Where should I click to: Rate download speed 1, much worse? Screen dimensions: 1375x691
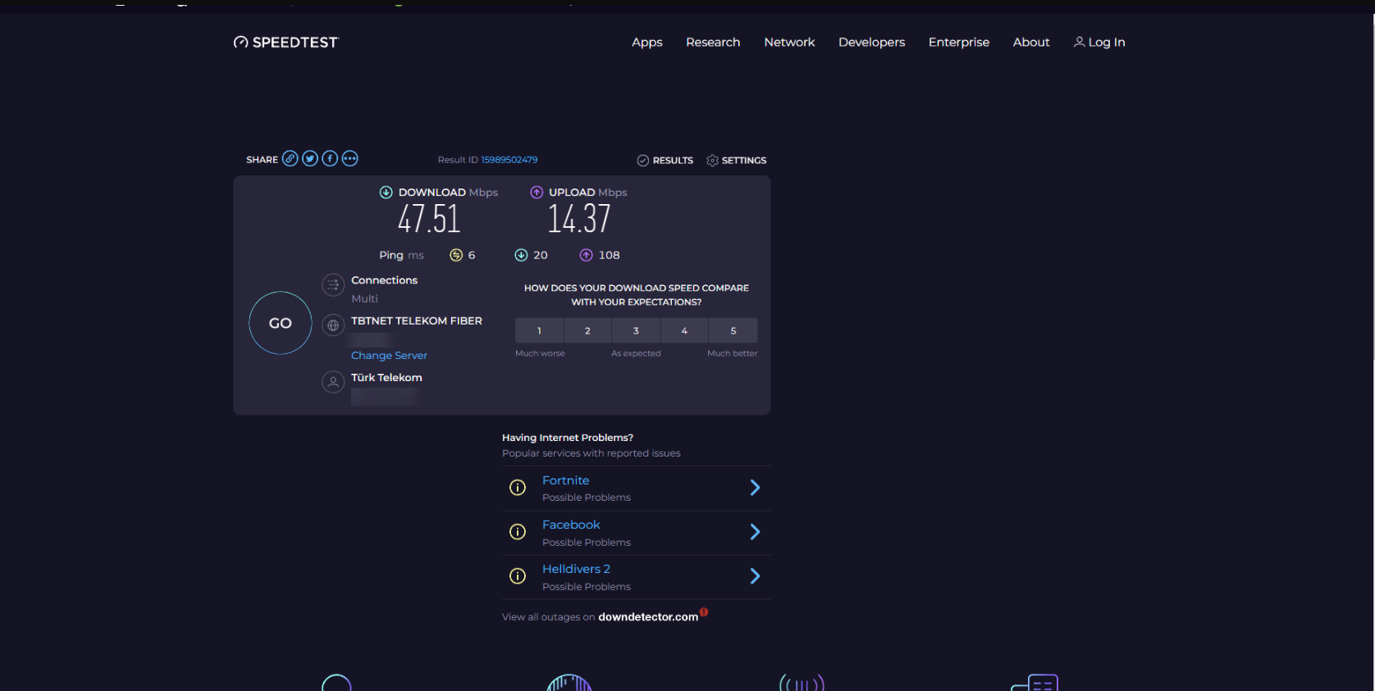click(x=539, y=330)
